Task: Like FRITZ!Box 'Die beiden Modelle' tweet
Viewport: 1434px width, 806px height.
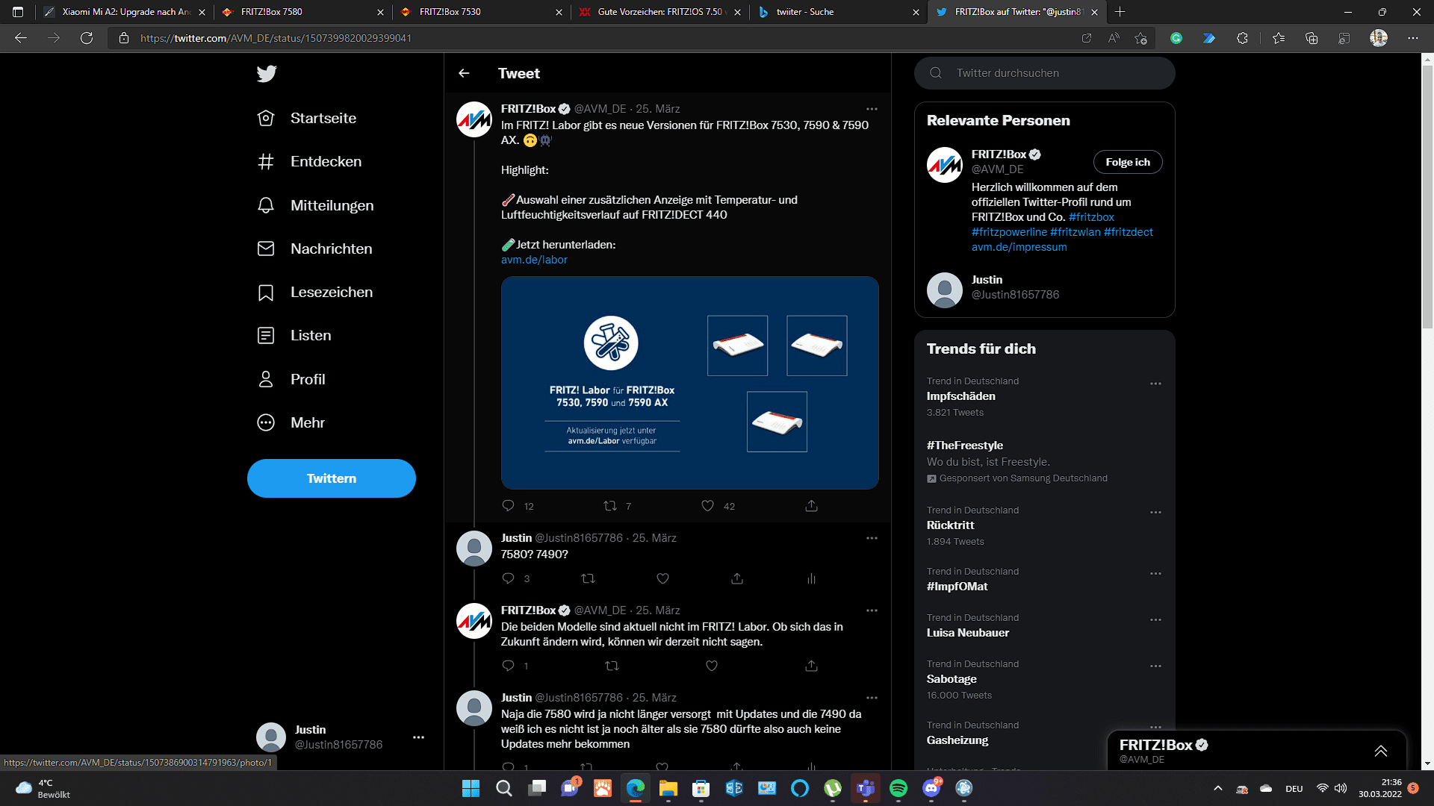Action: point(712,666)
